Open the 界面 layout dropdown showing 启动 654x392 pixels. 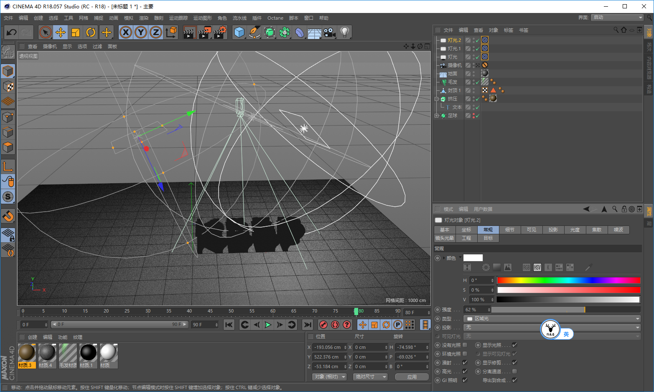617,18
